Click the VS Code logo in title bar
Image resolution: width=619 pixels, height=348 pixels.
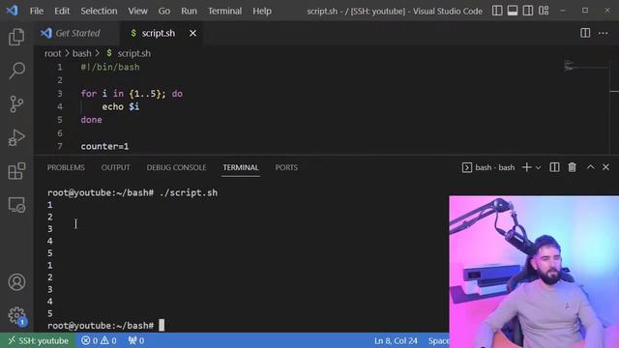point(12,11)
